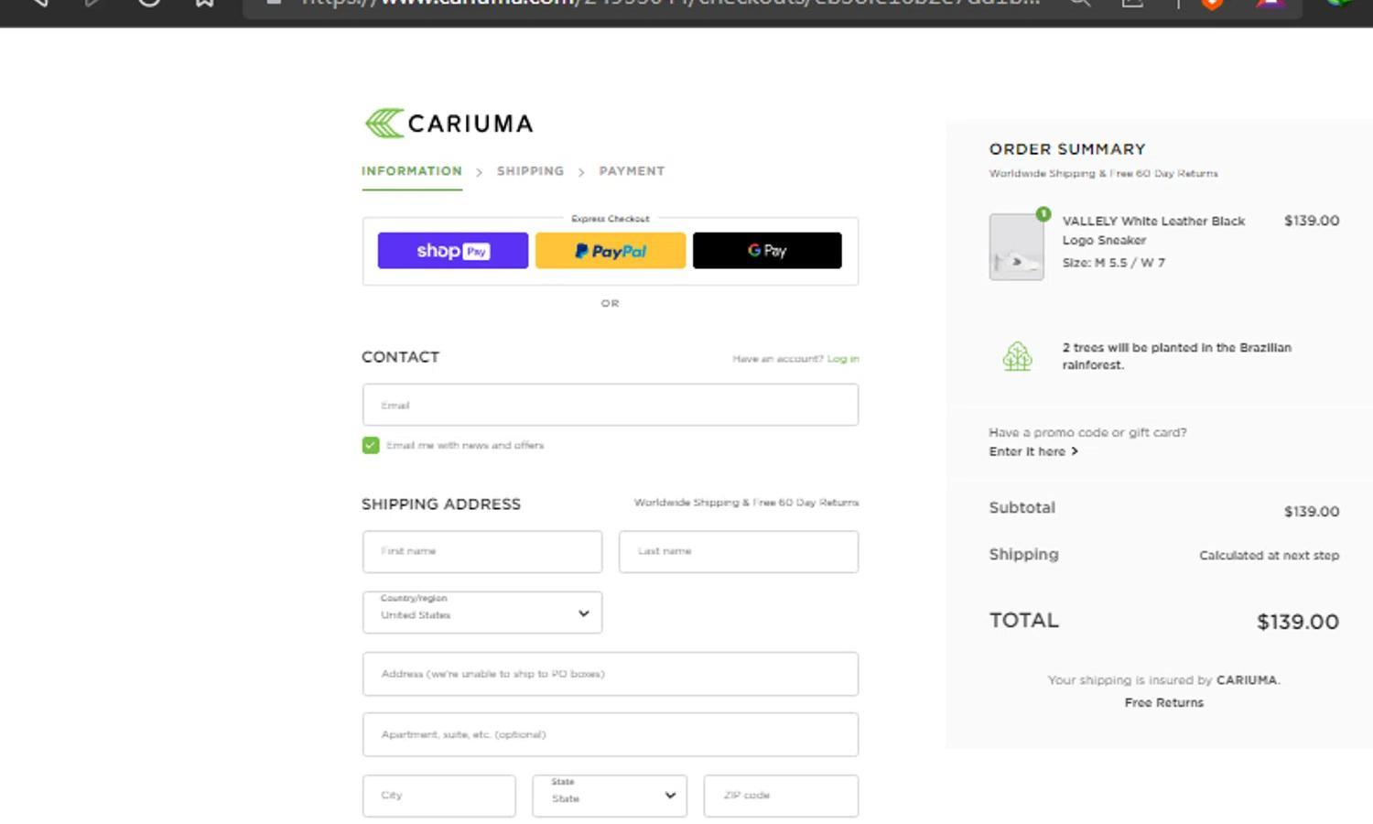
Task: Click the ORDER SUMMARY heading
Action: (1067, 149)
